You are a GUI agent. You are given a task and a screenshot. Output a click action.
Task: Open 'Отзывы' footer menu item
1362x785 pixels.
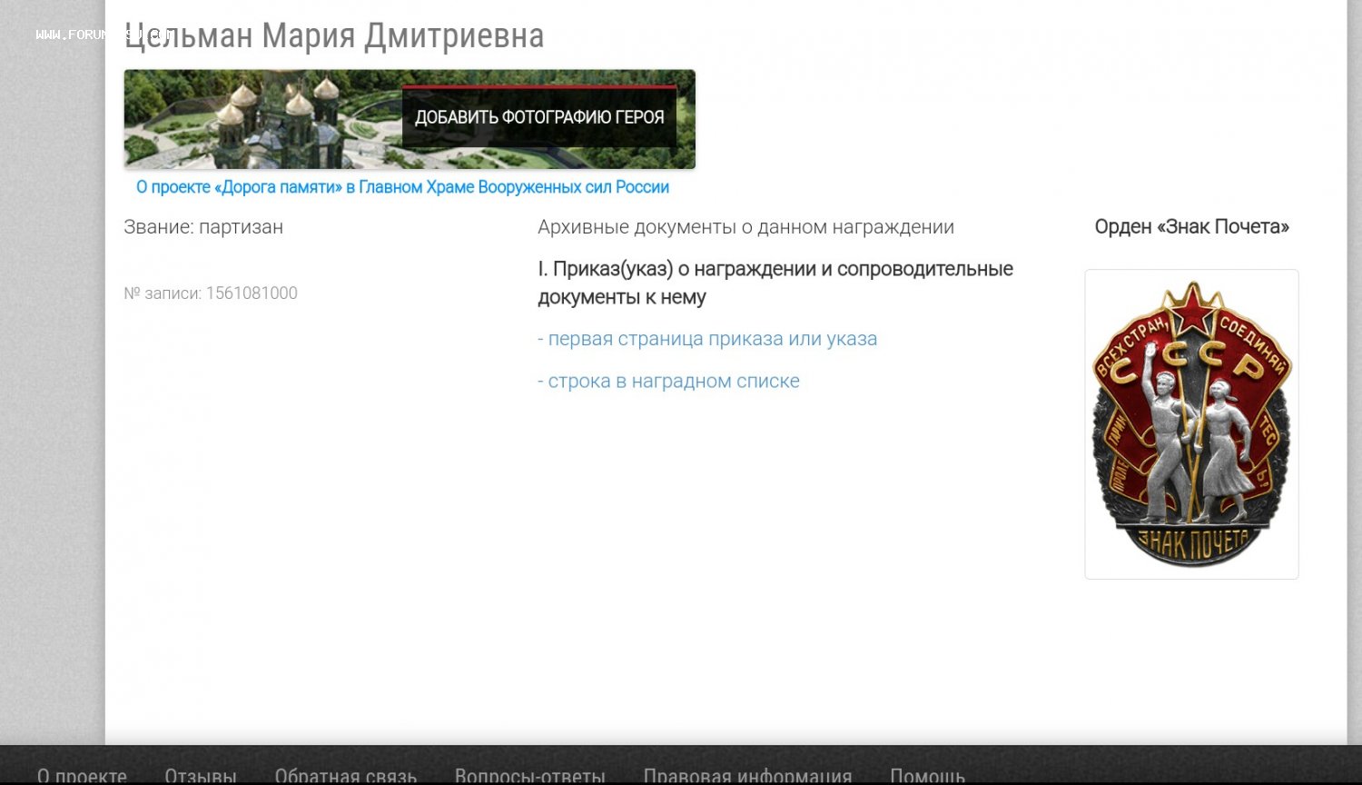(x=201, y=776)
